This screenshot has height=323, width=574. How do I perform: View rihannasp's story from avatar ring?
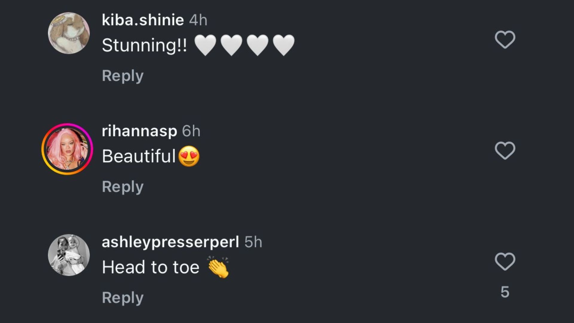click(x=67, y=149)
